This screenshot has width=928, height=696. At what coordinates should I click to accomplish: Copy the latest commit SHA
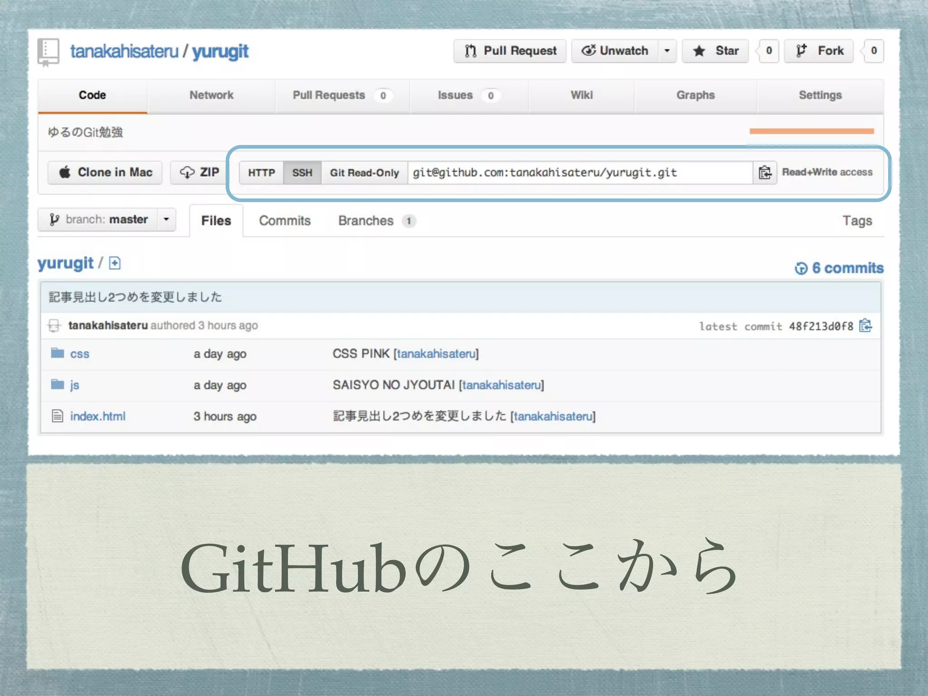click(x=865, y=326)
